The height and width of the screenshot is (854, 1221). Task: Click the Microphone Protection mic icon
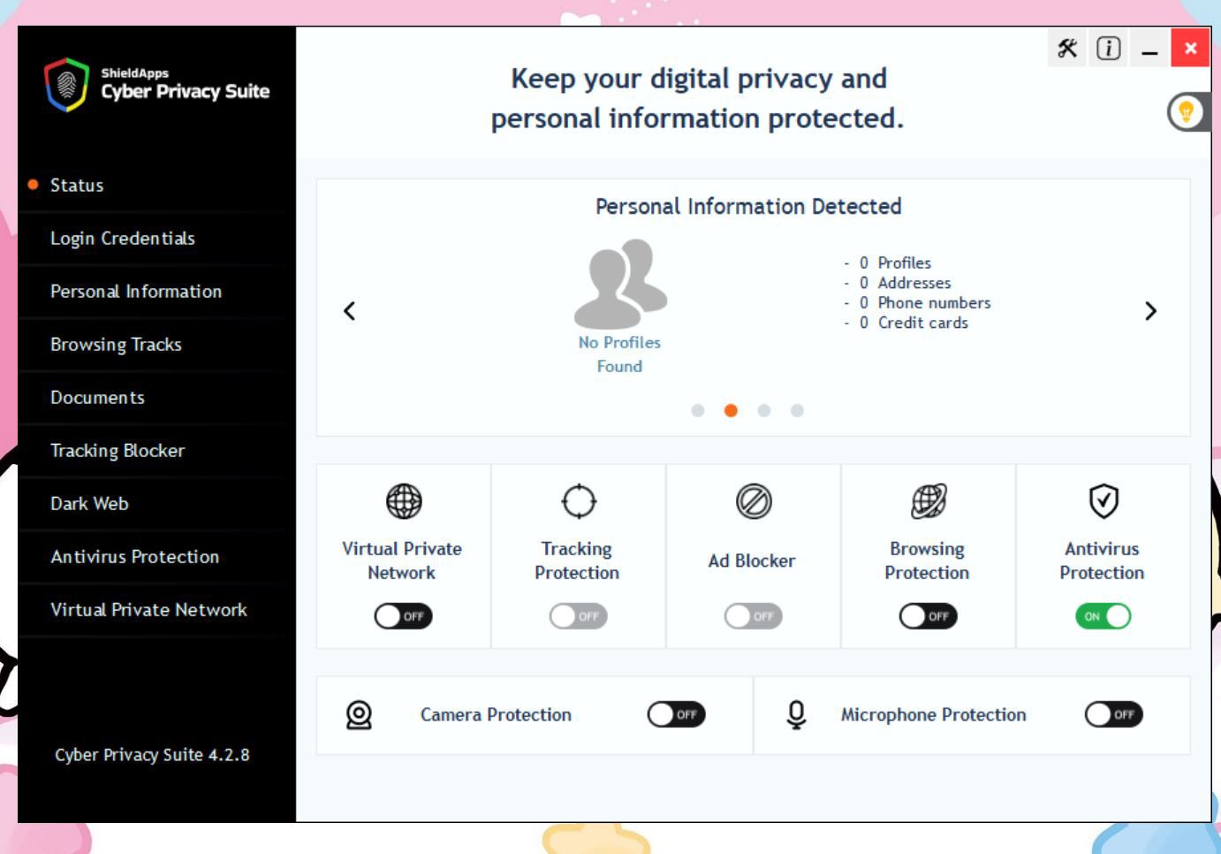point(796,714)
